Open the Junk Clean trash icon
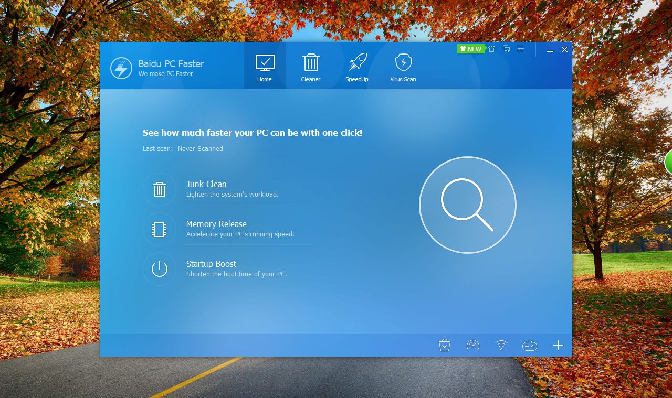 [x=160, y=189]
